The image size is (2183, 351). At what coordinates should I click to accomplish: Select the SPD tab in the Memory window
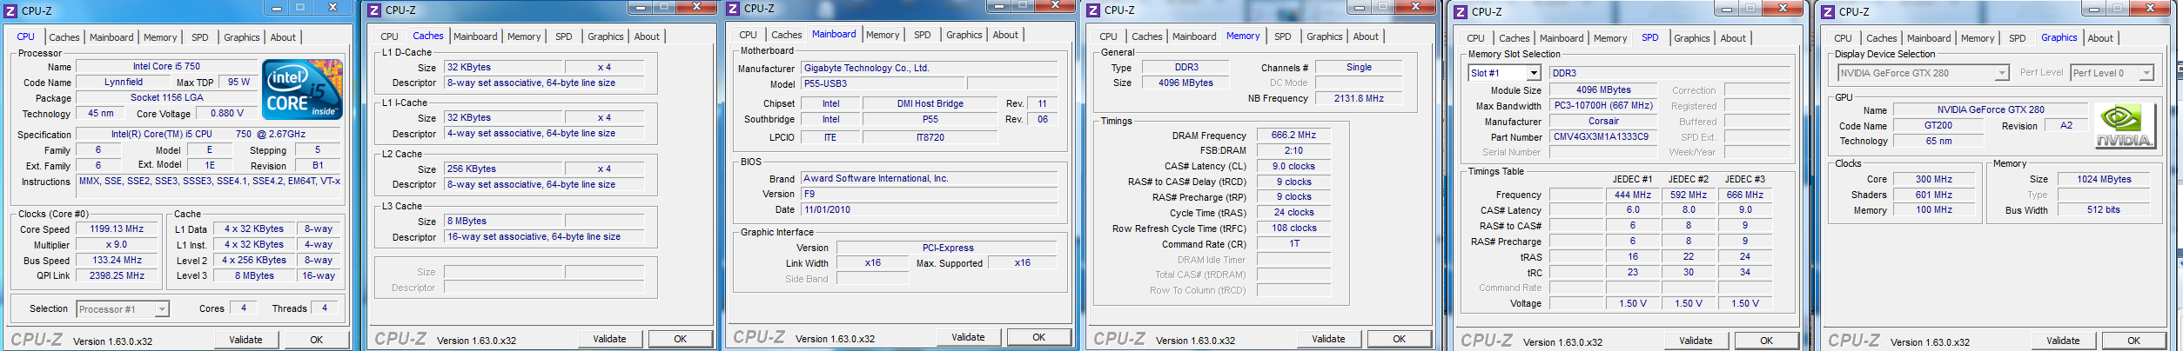coord(1283,36)
